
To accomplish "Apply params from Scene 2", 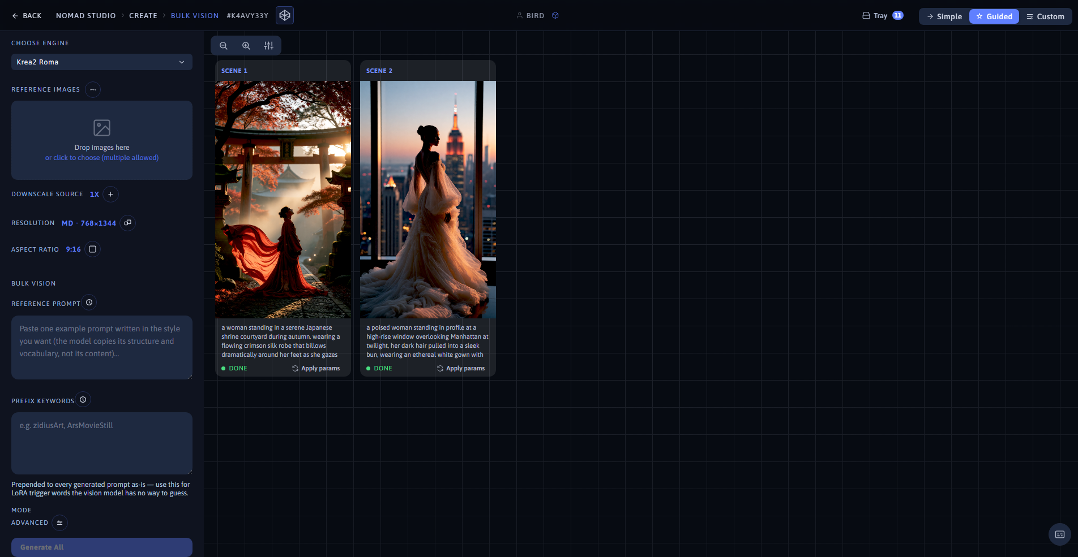I will pyautogui.click(x=461, y=368).
